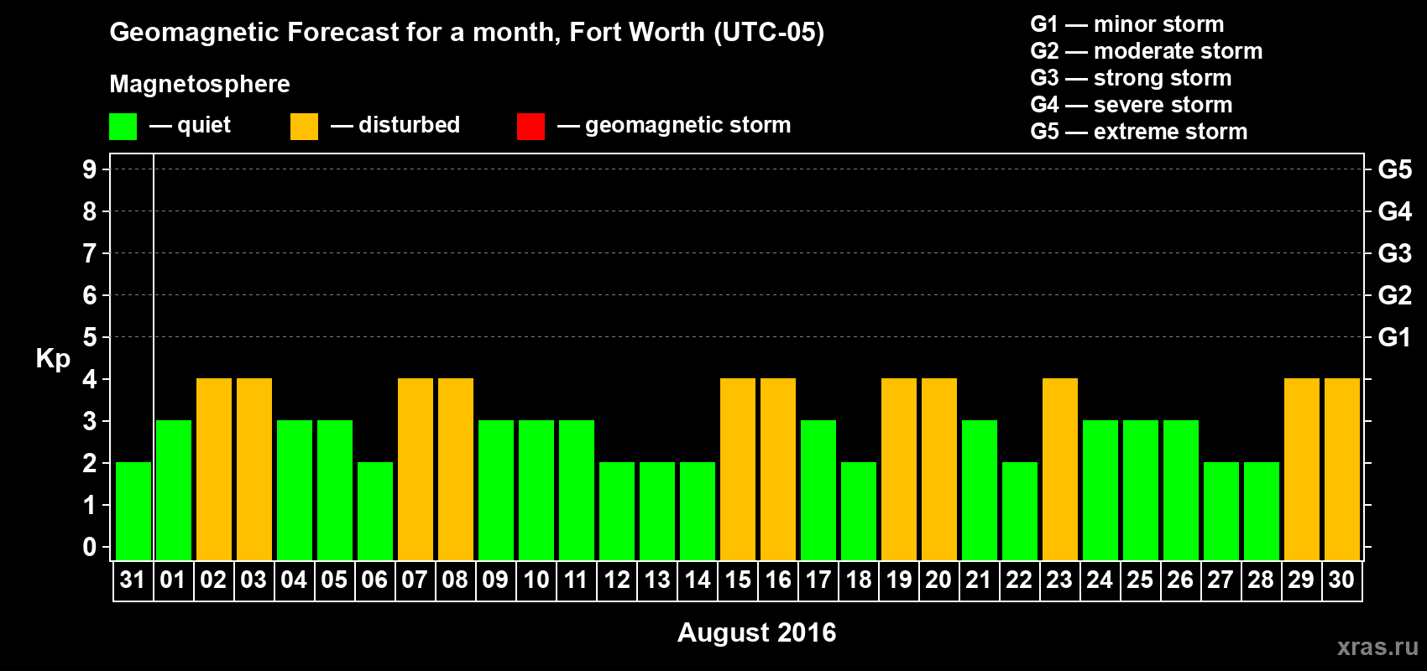Click the orange bar for day 15

click(738, 469)
